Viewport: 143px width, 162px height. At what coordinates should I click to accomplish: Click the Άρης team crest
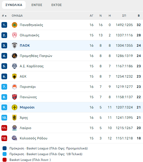15,118
